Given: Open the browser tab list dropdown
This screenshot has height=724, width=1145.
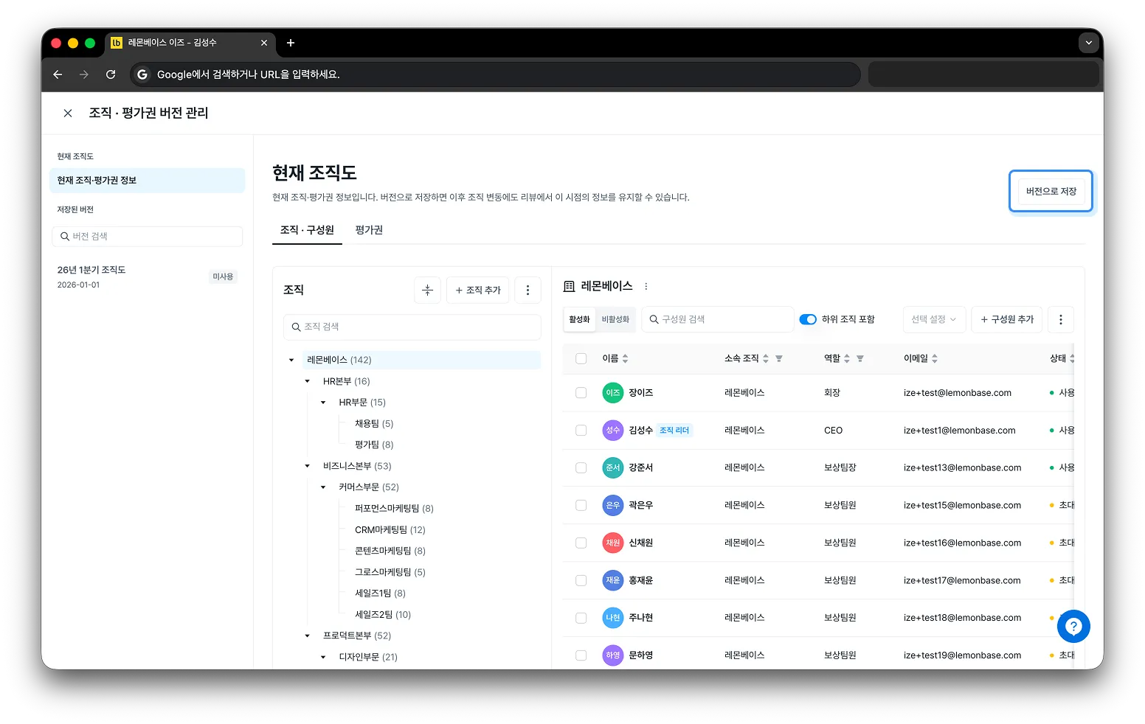Looking at the screenshot, I should click(1089, 43).
